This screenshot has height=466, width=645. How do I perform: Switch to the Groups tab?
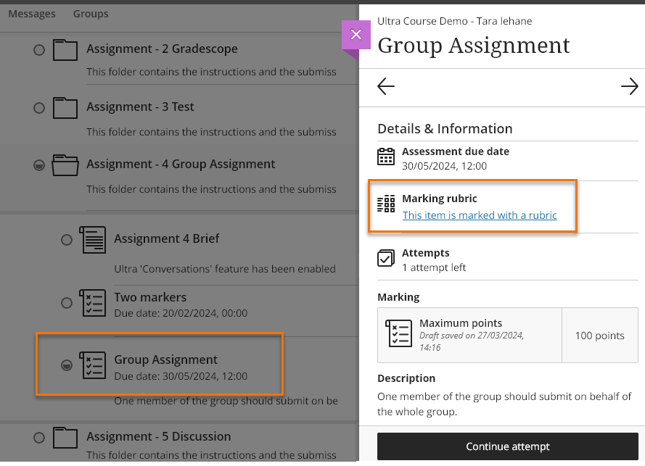coord(91,14)
